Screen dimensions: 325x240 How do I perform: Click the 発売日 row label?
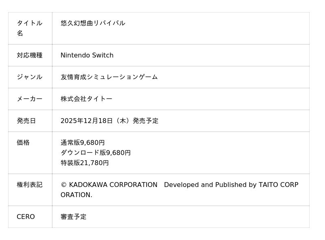[x=26, y=121]
